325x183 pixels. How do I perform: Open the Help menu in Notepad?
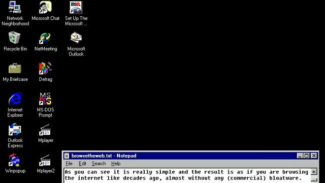[x=116, y=164]
